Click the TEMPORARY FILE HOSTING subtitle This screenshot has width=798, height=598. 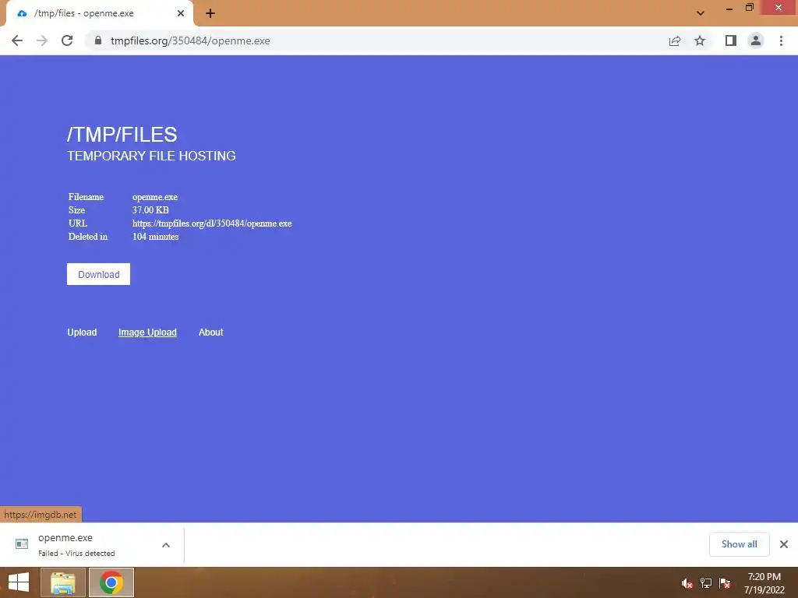click(x=151, y=156)
